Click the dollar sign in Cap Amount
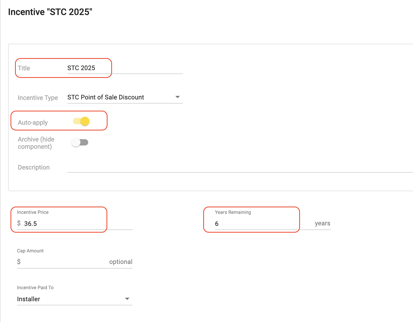The width and height of the screenshot is (413, 322). pyautogui.click(x=19, y=262)
